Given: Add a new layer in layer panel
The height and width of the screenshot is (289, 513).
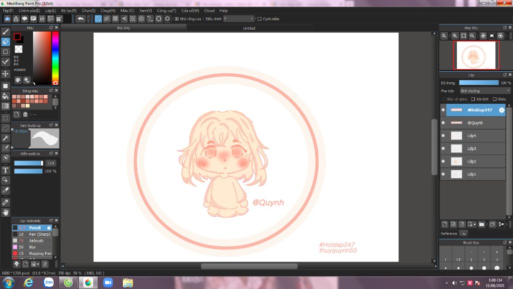Looking at the screenshot, I should click(445, 224).
